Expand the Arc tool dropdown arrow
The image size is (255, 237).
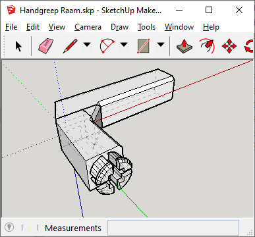[x=124, y=45]
